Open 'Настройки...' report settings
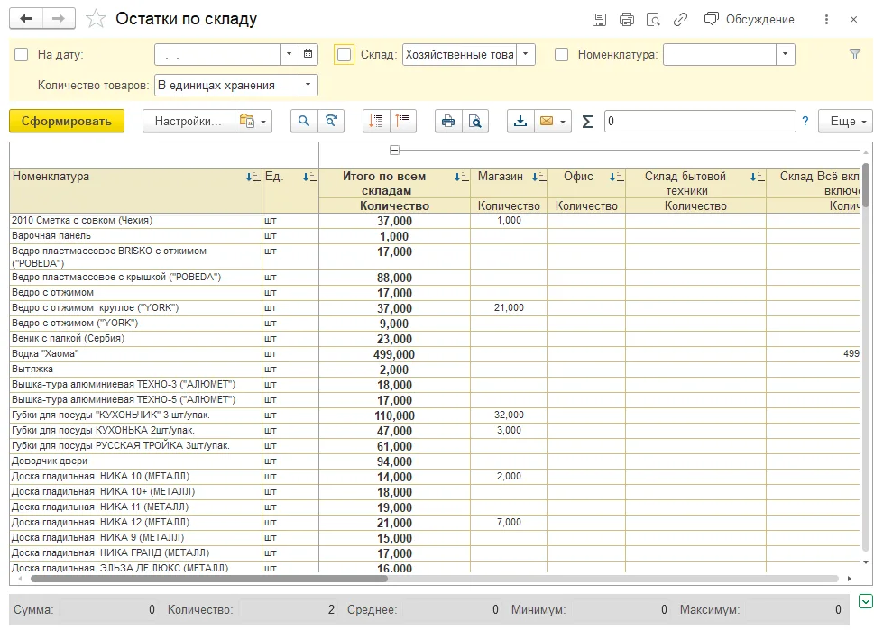The height and width of the screenshot is (630, 874). click(x=189, y=121)
